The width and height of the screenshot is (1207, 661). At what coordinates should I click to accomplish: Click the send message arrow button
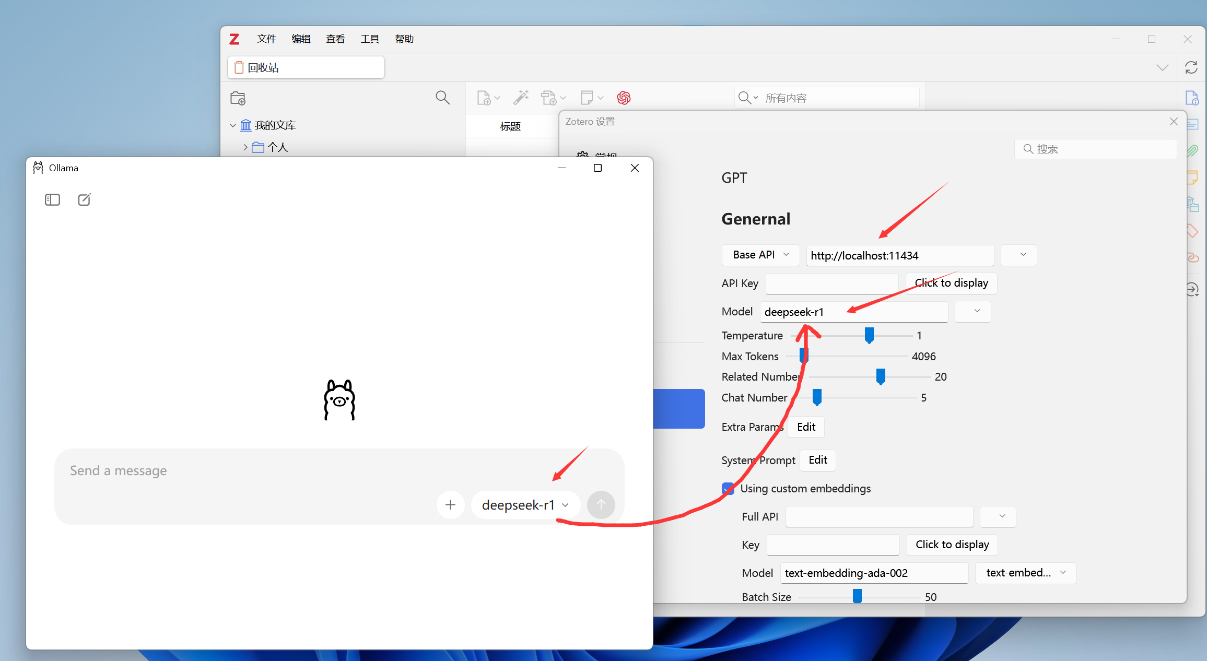click(x=601, y=505)
